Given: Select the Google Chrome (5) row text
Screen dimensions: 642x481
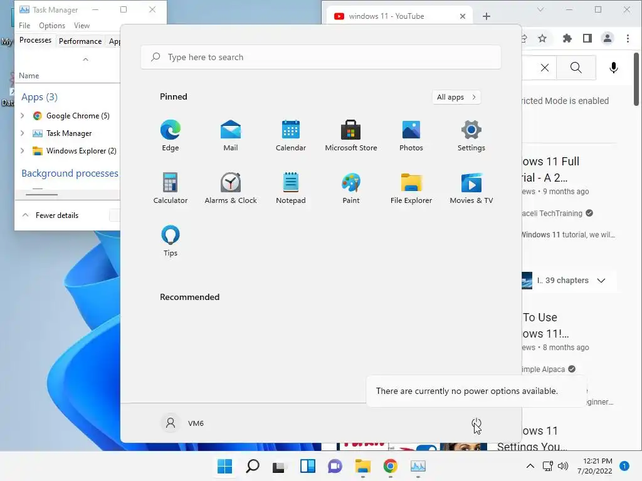Looking at the screenshot, I should [78, 116].
